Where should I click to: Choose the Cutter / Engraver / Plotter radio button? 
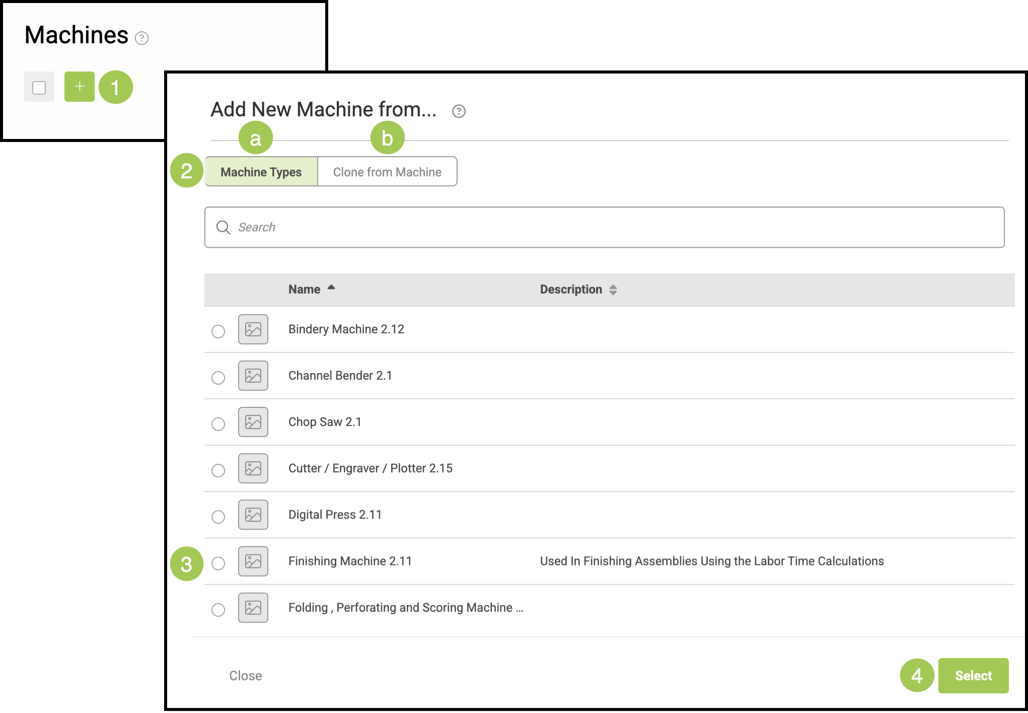[218, 470]
